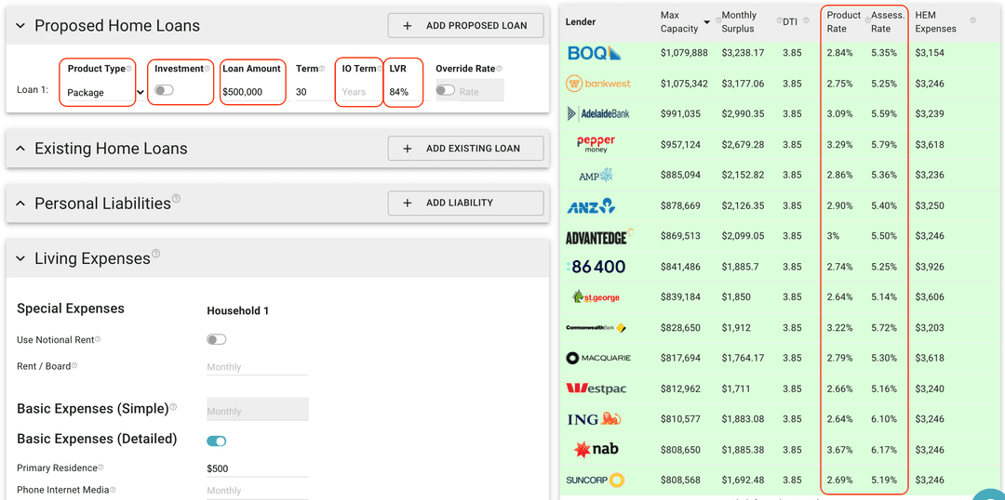Click help icon next to Personal Liabilities
Viewport: 1005px width, 500px height.
[x=176, y=199]
